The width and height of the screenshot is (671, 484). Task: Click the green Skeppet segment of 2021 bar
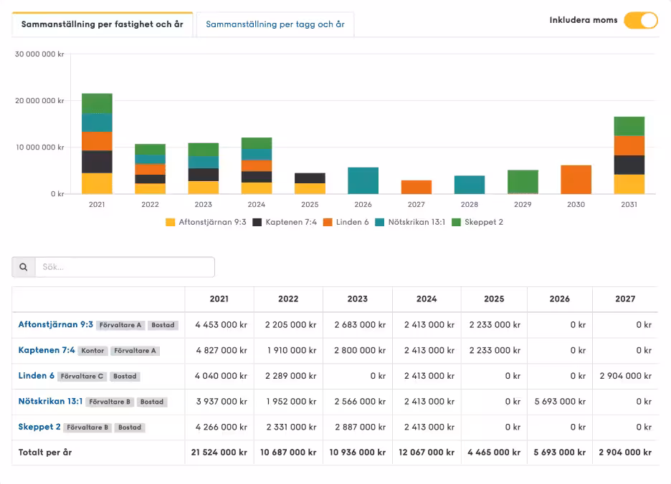coord(97,104)
